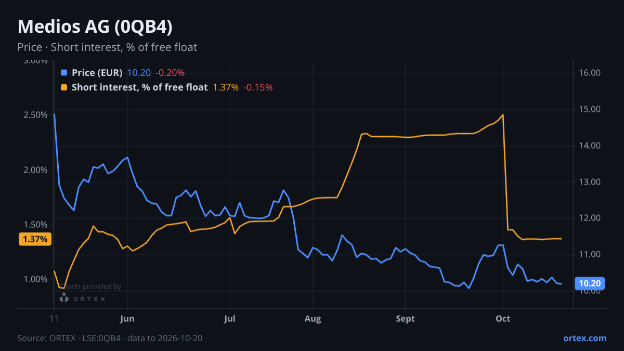Click the orange 1.37% axis value badge
624x351 pixels.
pos(35,239)
